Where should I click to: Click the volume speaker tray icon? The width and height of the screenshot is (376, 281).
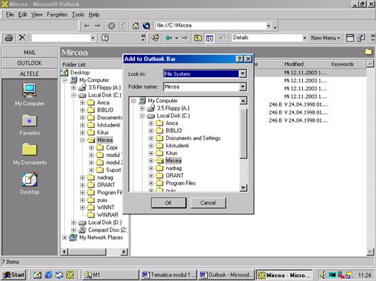(x=323, y=275)
